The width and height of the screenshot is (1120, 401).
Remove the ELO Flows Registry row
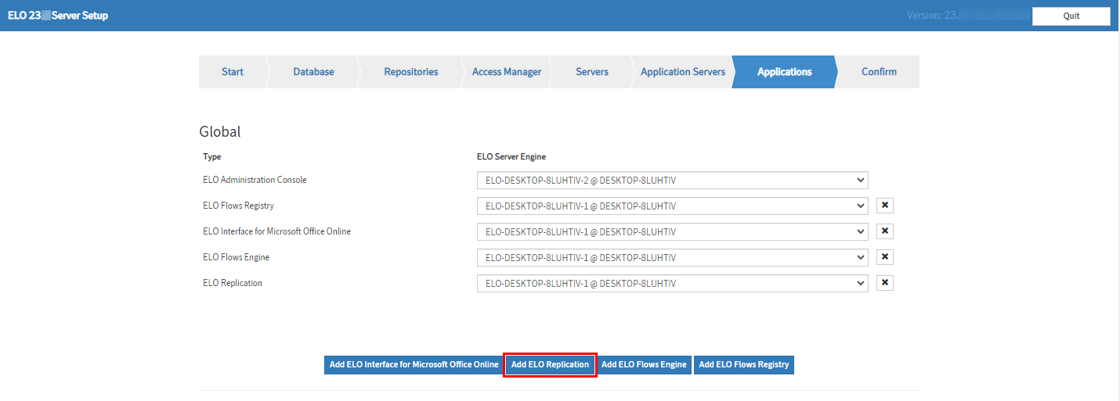pyautogui.click(x=885, y=206)
